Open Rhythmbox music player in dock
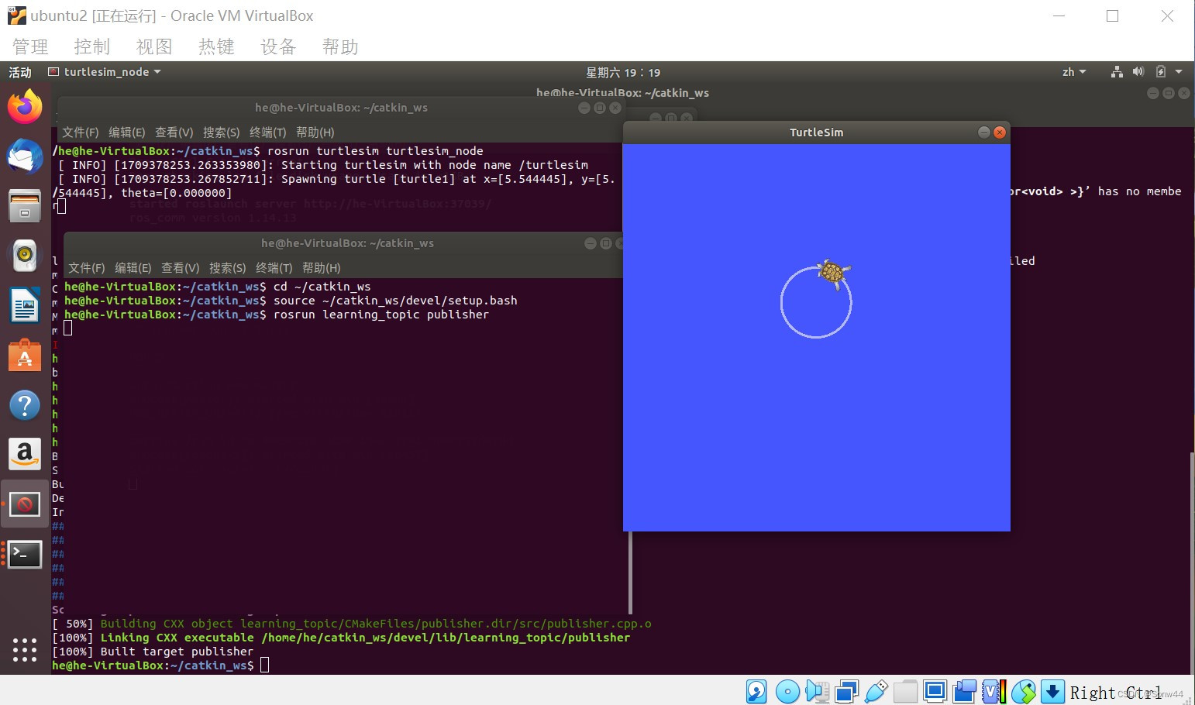 [25, 256]
